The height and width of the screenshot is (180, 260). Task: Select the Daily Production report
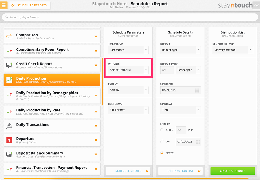tap(52, 80)
